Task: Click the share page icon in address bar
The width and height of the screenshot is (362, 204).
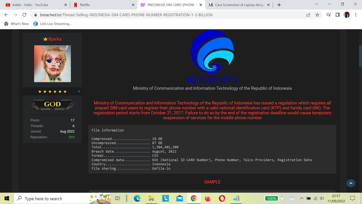Action: (x=308, y=15)
